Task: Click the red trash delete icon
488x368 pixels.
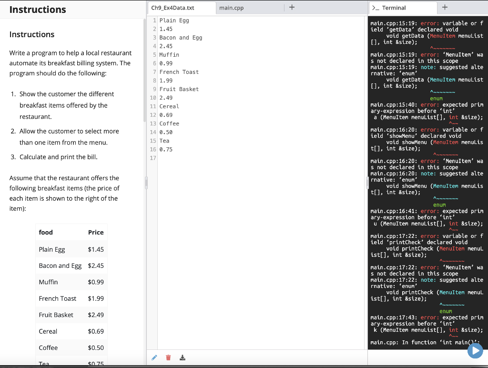Action: 168,357
